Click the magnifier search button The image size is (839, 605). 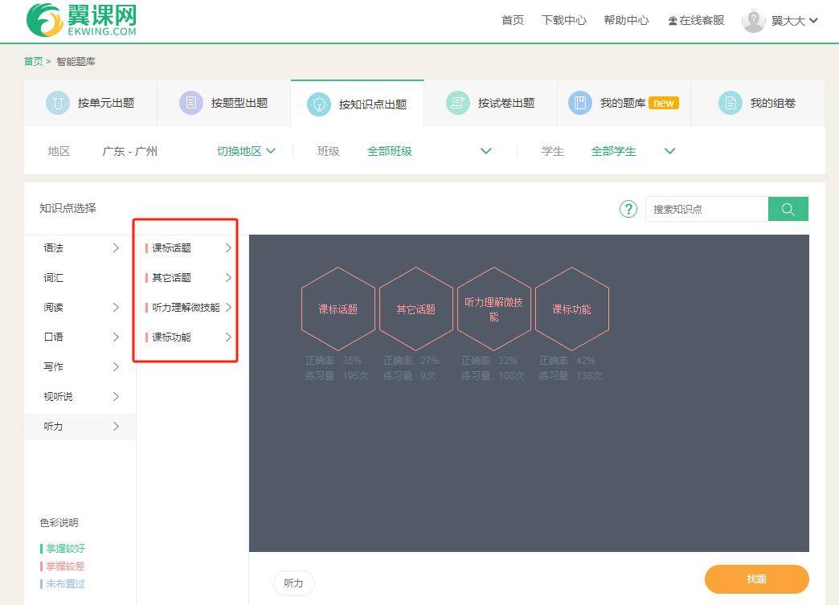tap(788, 209)
